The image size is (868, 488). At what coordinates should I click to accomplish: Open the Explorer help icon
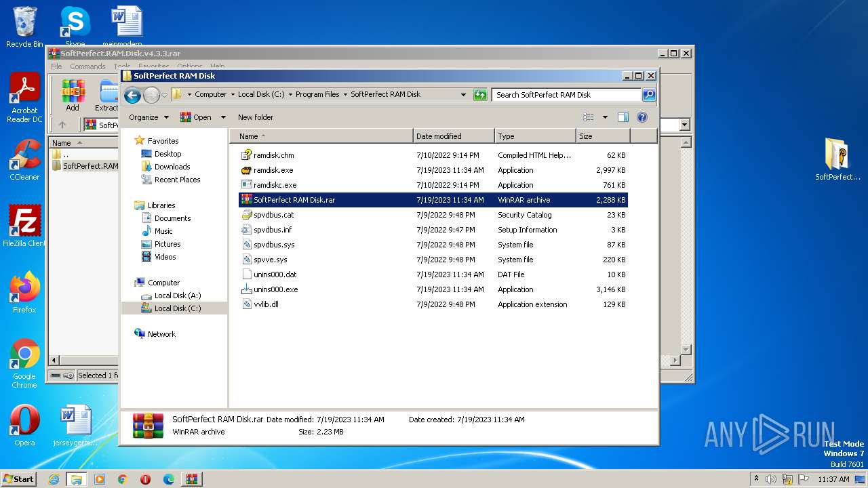[x=642, y=117]
